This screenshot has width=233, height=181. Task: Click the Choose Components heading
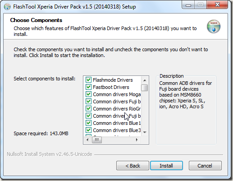pyautogui.click(x=36, y=20)
